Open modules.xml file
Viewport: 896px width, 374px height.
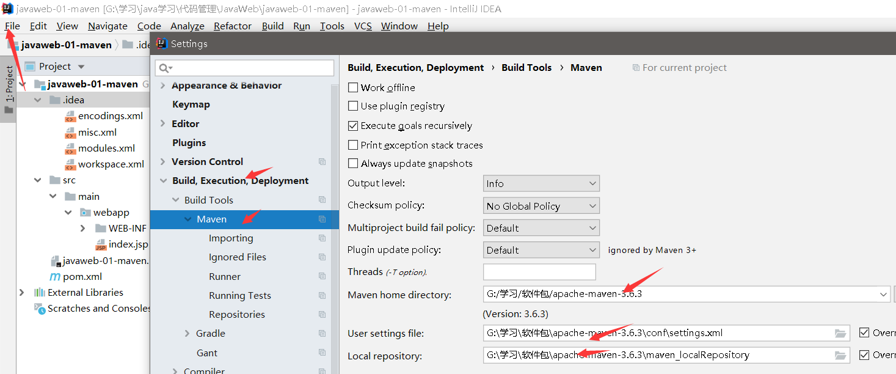coord(106,148)
